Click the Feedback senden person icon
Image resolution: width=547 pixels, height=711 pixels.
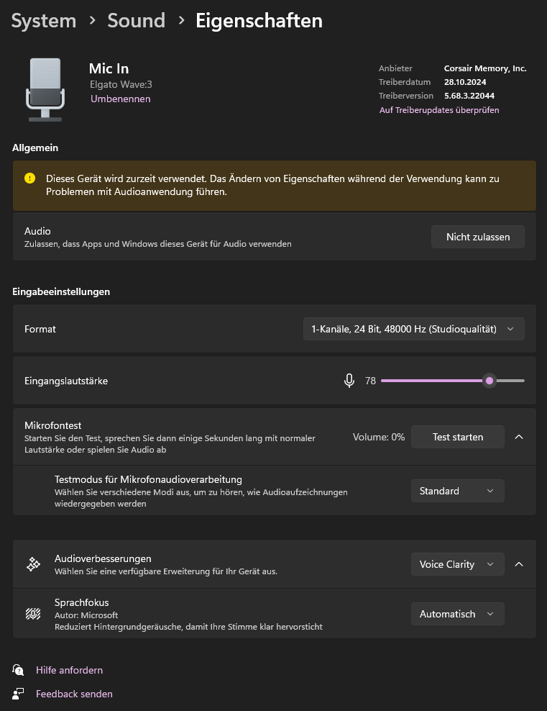19,694
